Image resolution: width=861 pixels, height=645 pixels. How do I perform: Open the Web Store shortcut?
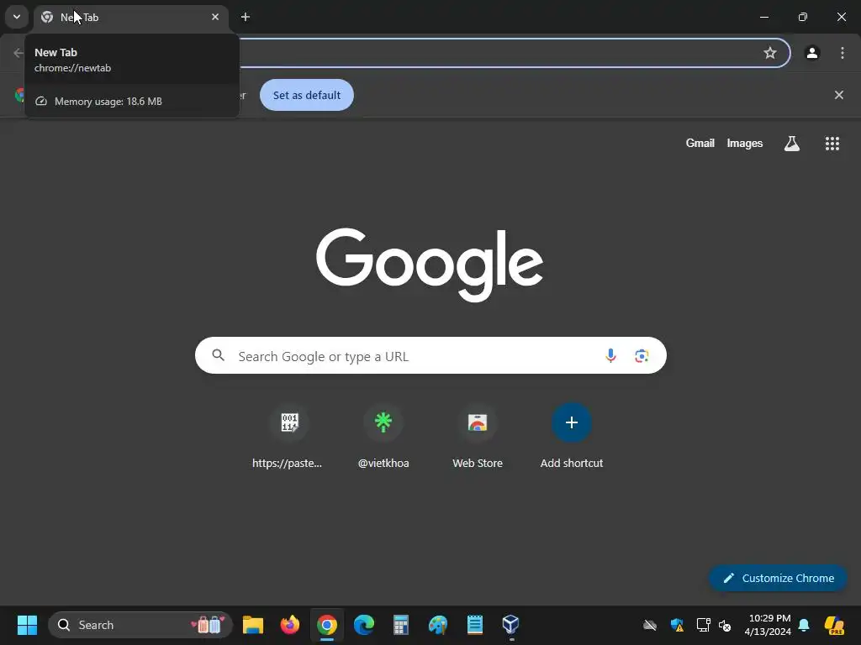(x=478, y=437)
